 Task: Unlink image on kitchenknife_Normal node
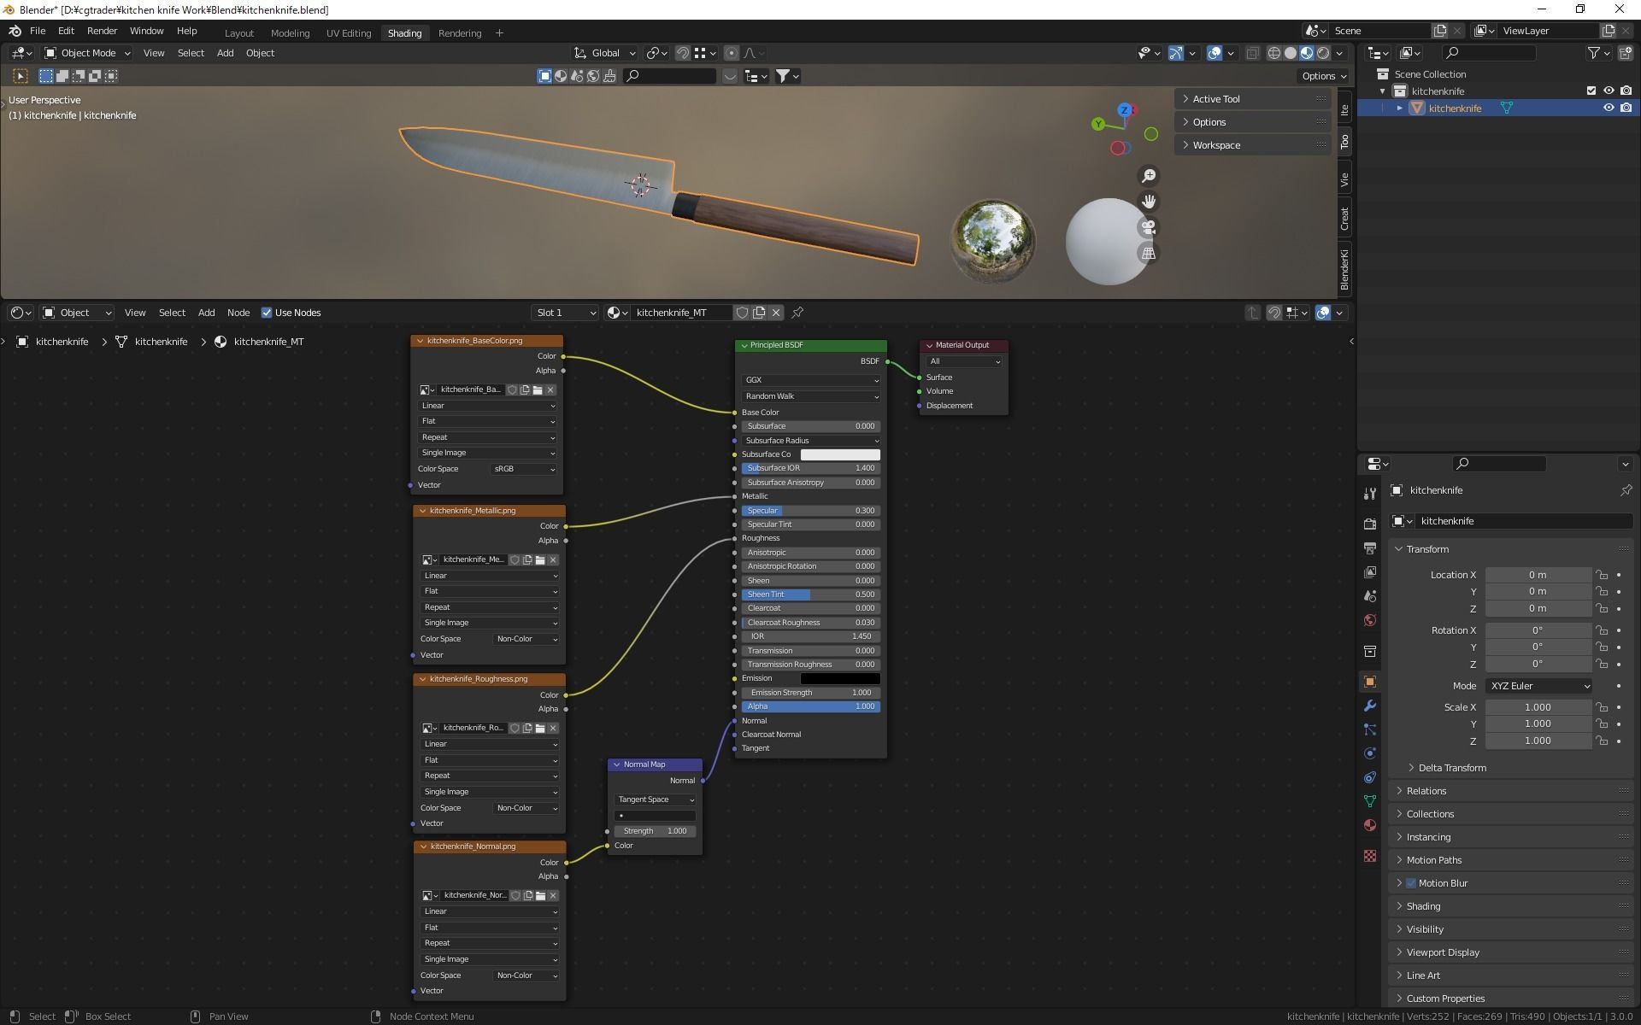coord(554,896)
